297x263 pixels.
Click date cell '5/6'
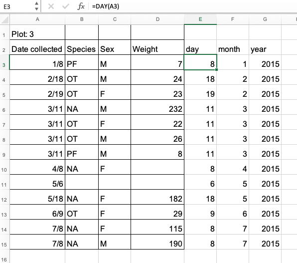click(37, 182)
